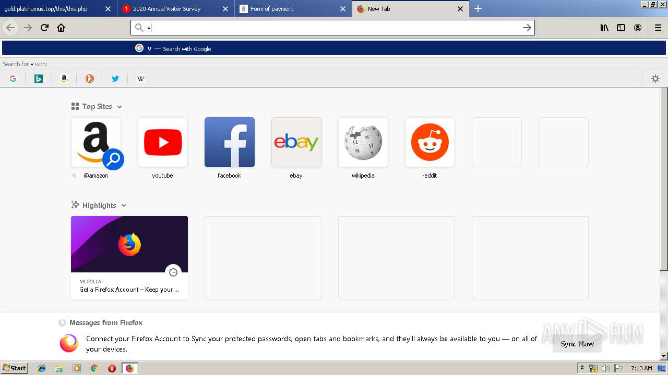Open the Facebook top site tile

pyautogui.click(x=230, y=142)
